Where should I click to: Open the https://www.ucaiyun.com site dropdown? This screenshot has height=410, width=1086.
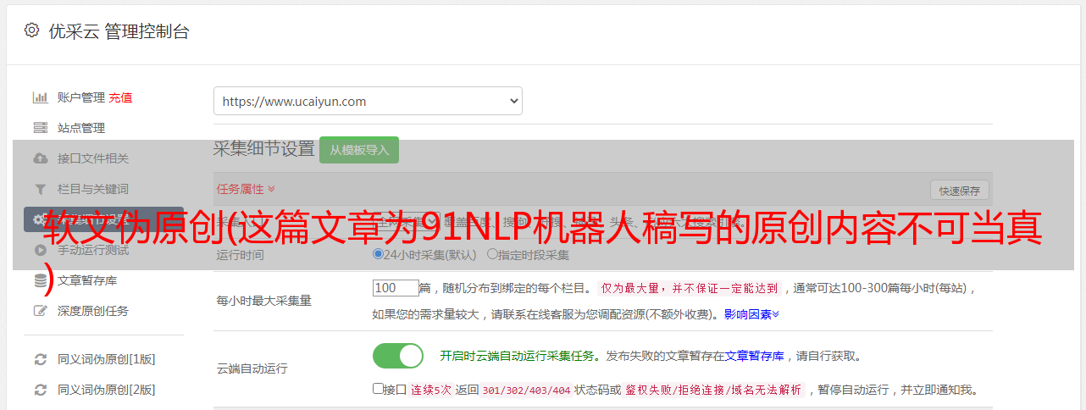click(368, 101)
